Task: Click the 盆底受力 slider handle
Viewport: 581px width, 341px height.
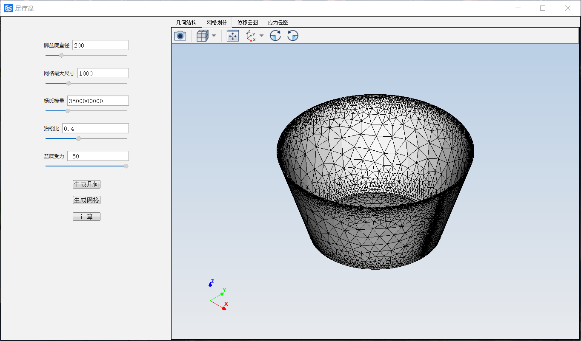Action: coord(126,166)
